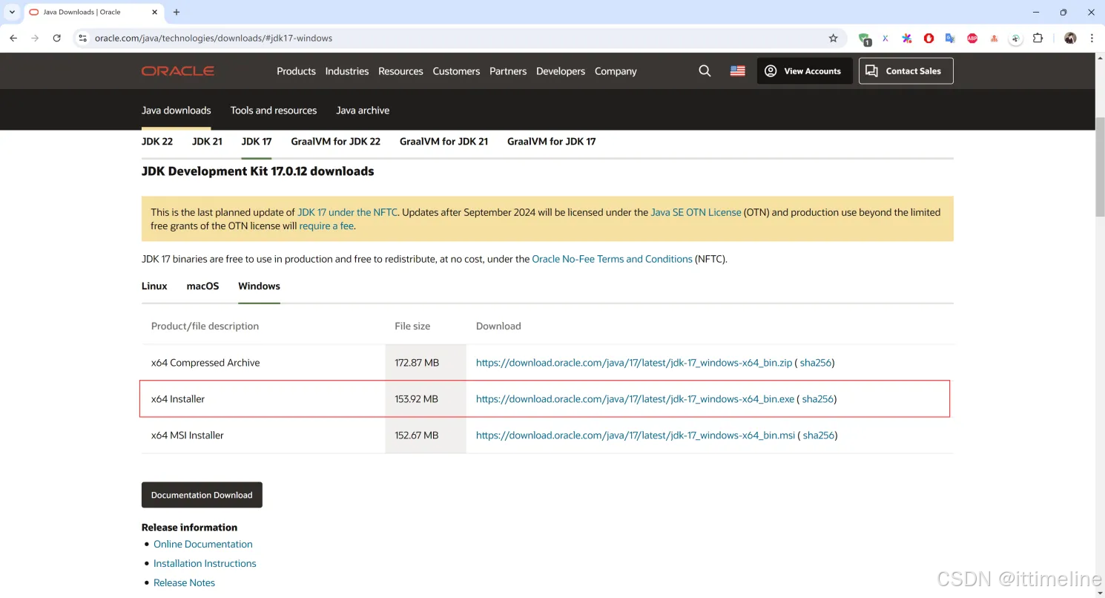Viewport: 1105px width, 598px height.
Task: Download the x64 Compressed Archive zip
Action: tap(634, 363)
